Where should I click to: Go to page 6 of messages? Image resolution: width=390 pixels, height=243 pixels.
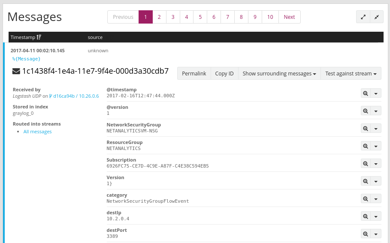pyautogui.click(x=214, y=17)
